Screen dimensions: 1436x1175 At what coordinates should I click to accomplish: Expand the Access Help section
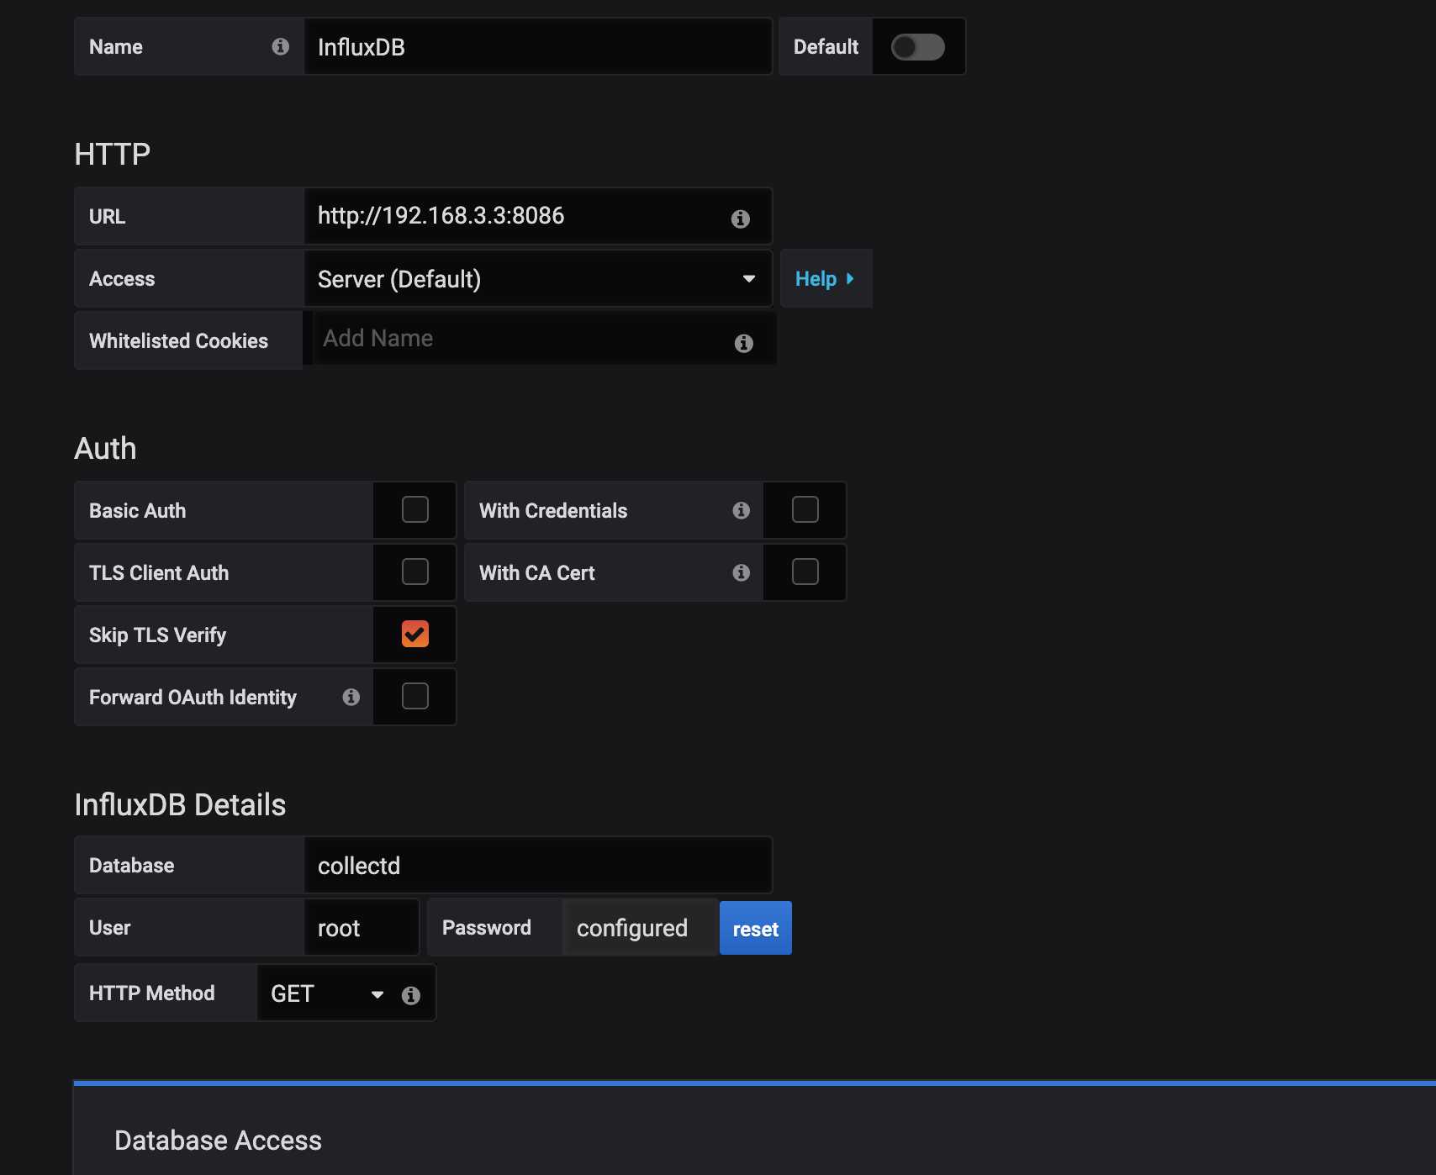point(826,279)
